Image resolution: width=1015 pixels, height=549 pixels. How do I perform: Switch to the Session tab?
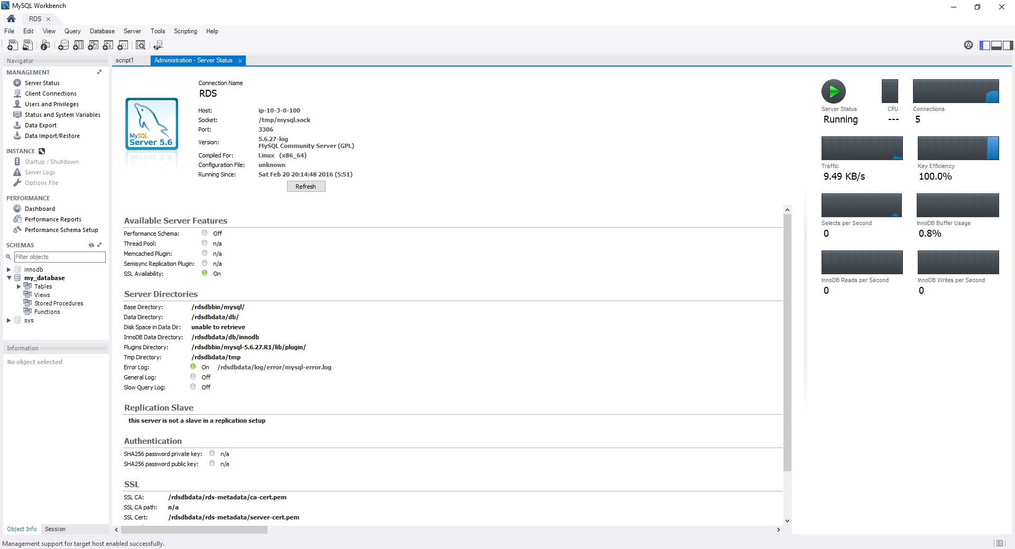pyautogui.click(x=55, y=529)
